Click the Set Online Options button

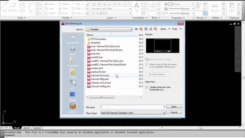pos(158,74)
